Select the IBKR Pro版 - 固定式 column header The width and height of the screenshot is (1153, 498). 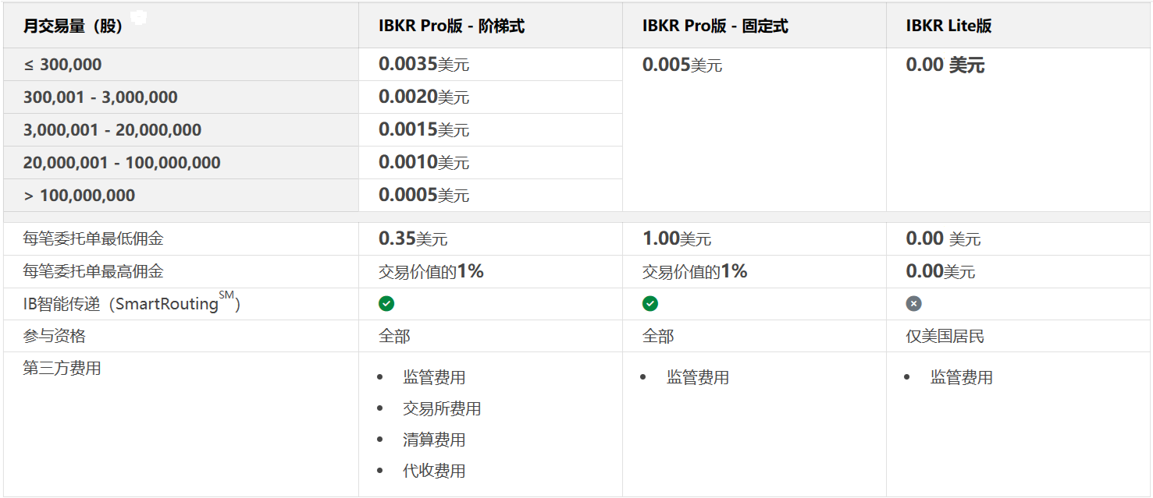[754, 26]
